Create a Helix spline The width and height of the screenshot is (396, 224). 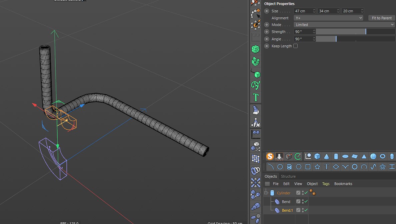click(x=289, y=167)
